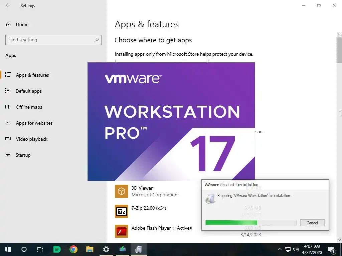Viewport: 342px width, 256px height.
Task: Open the blue installer app on taskbar
Action: coord(122,249)
